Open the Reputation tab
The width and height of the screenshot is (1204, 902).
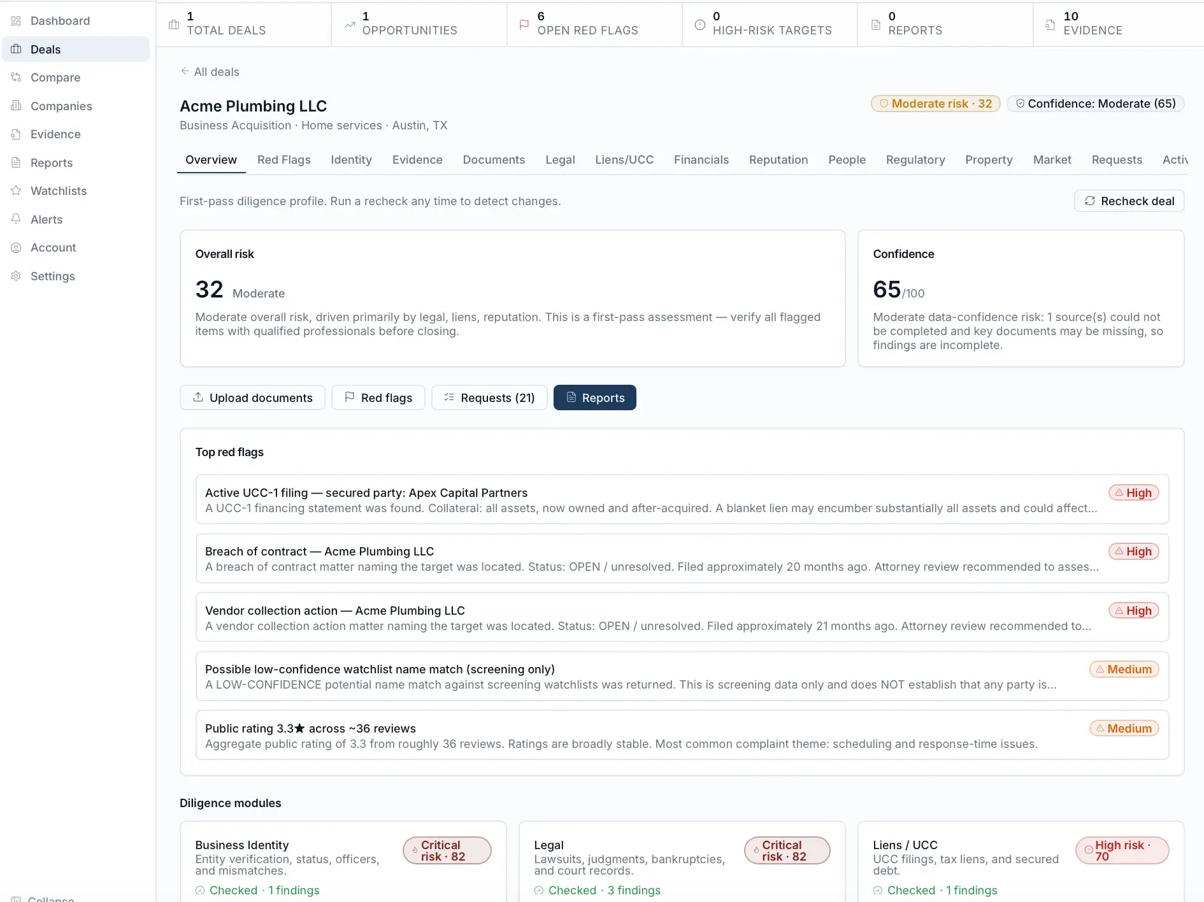[x=778, y=160]
